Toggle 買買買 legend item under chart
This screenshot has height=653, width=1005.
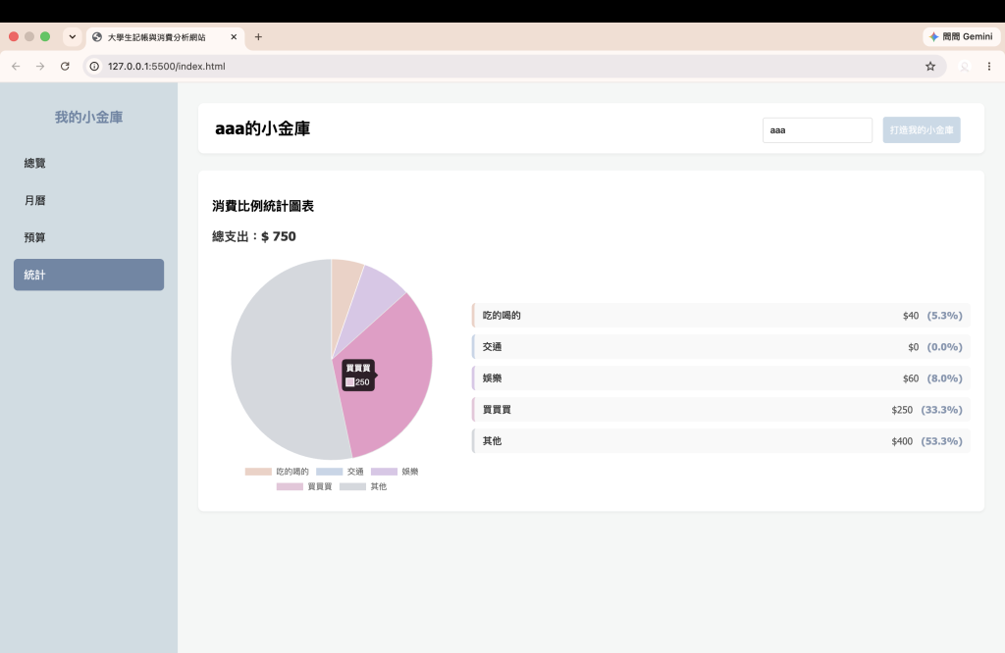click(304, 486)
